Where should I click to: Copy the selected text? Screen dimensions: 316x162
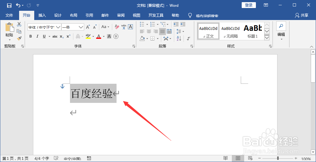click(x=19, y=31)
